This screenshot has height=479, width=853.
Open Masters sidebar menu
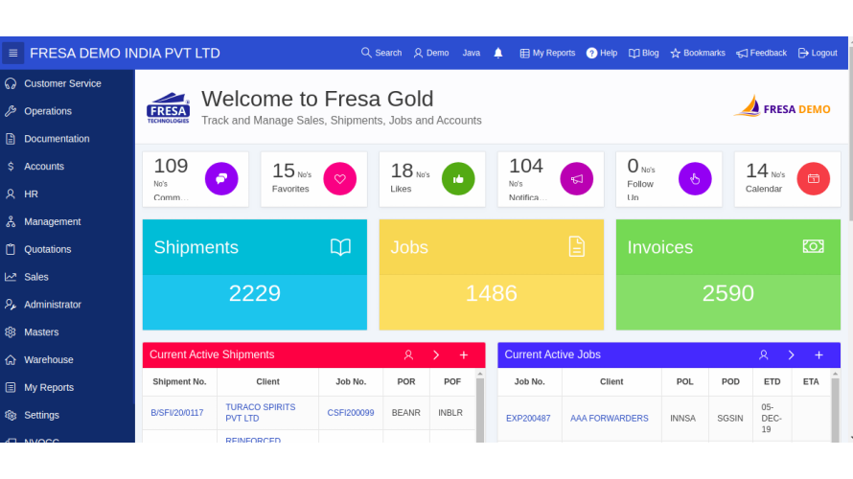[67, 332]
